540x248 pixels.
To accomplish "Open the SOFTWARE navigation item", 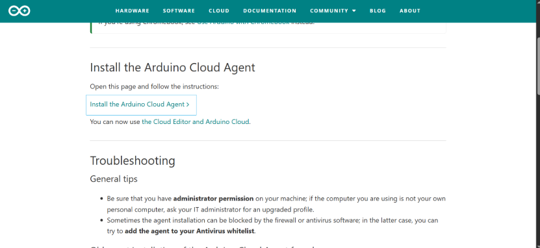I will (179, 10).
